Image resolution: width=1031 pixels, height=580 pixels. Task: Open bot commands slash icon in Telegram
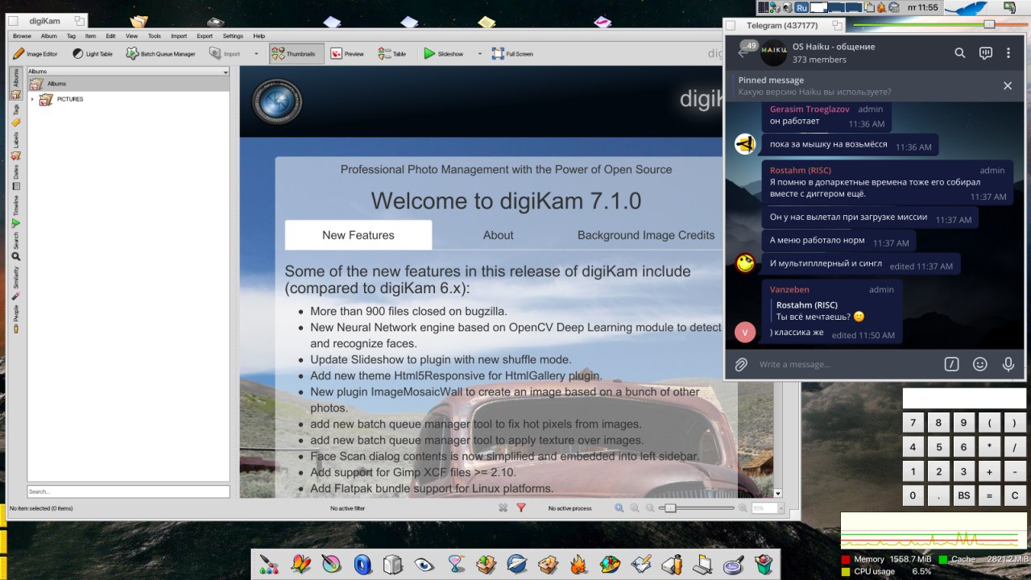point(951,364)
